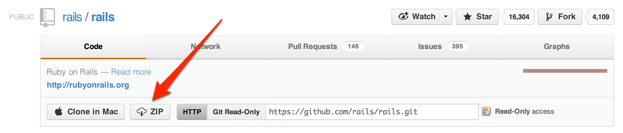Click the repository book icon
The width and height of the screenshot is (623, 133).
pyautogui.click(x=47, y=17)
